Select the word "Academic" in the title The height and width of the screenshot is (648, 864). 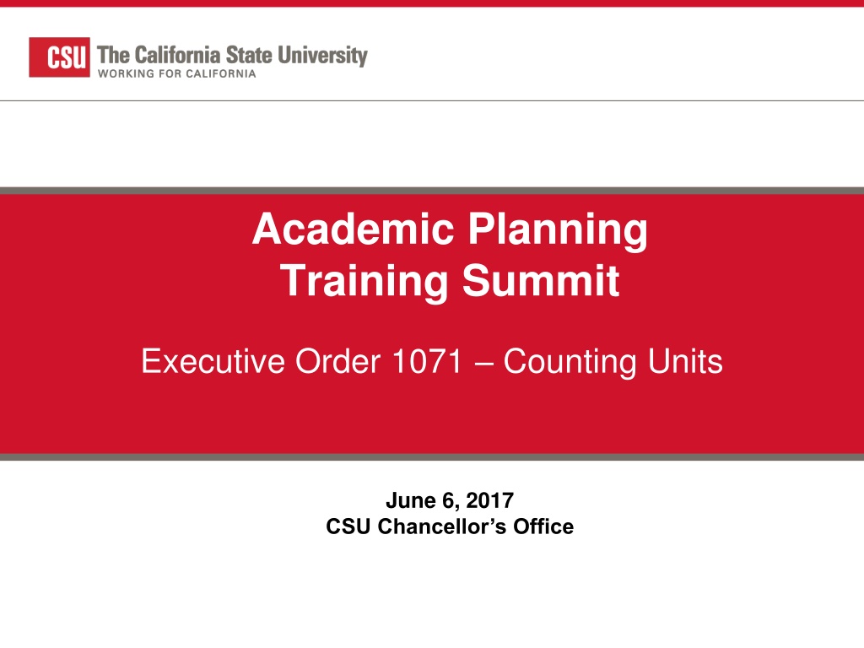(354, 229)
